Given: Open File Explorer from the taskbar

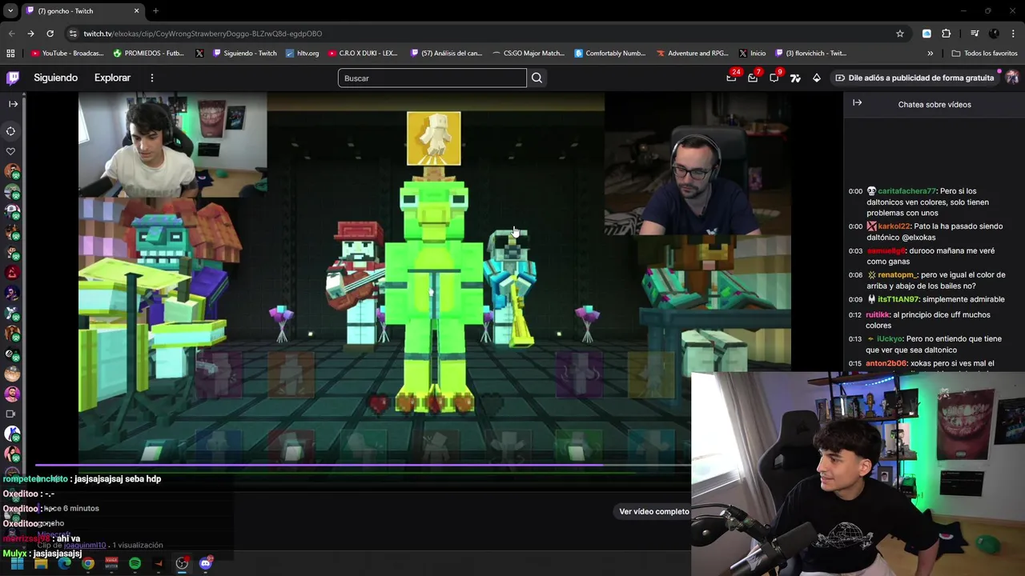Looking at the screenshot, I should 41,563.
